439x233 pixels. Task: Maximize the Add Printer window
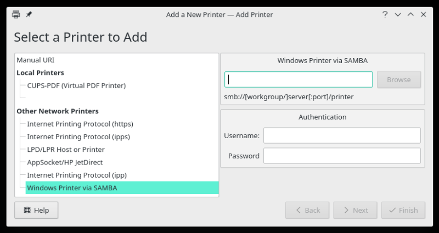coord(410,14)
